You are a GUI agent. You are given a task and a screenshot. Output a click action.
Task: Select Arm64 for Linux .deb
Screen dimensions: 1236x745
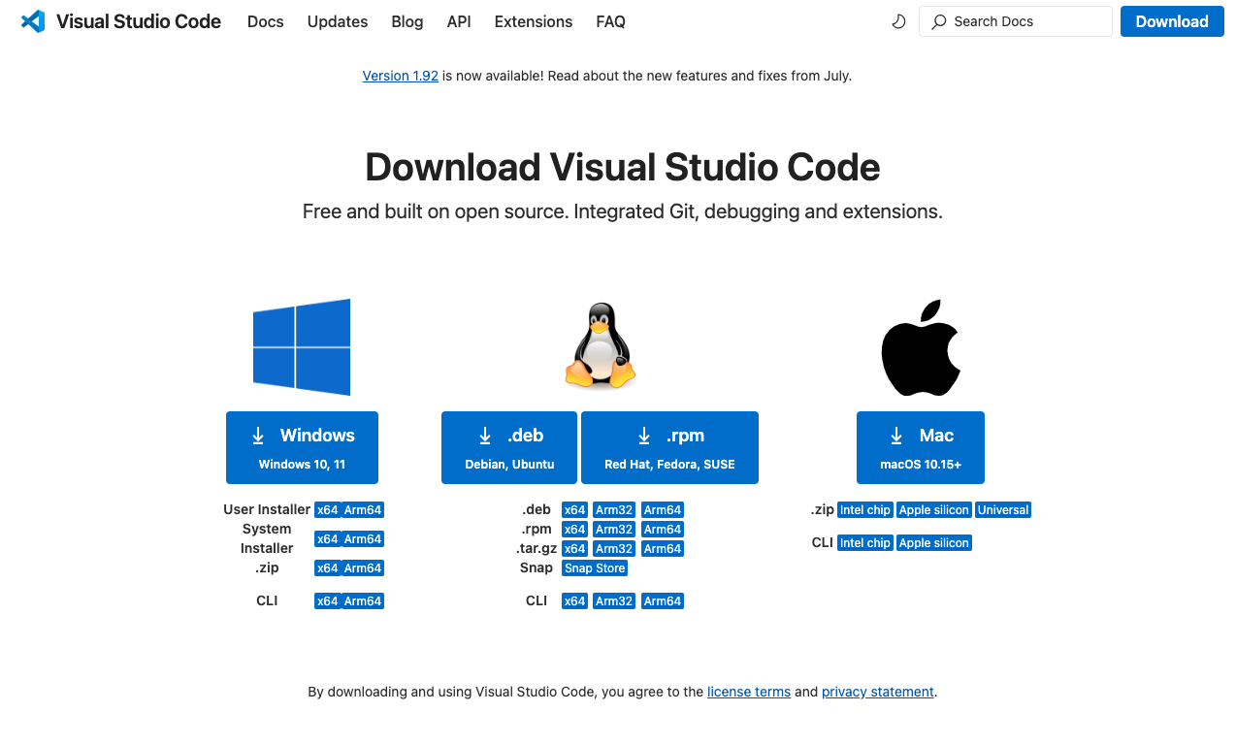click(663, 510)
